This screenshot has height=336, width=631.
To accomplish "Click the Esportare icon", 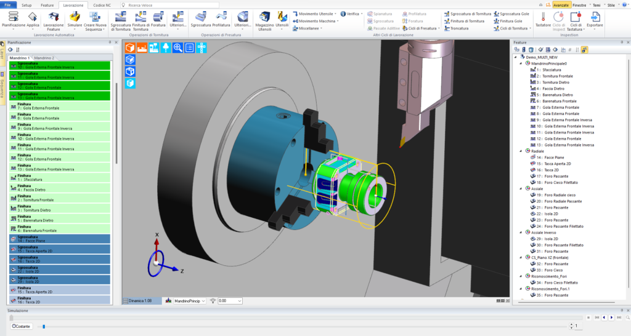I will 595,20.
